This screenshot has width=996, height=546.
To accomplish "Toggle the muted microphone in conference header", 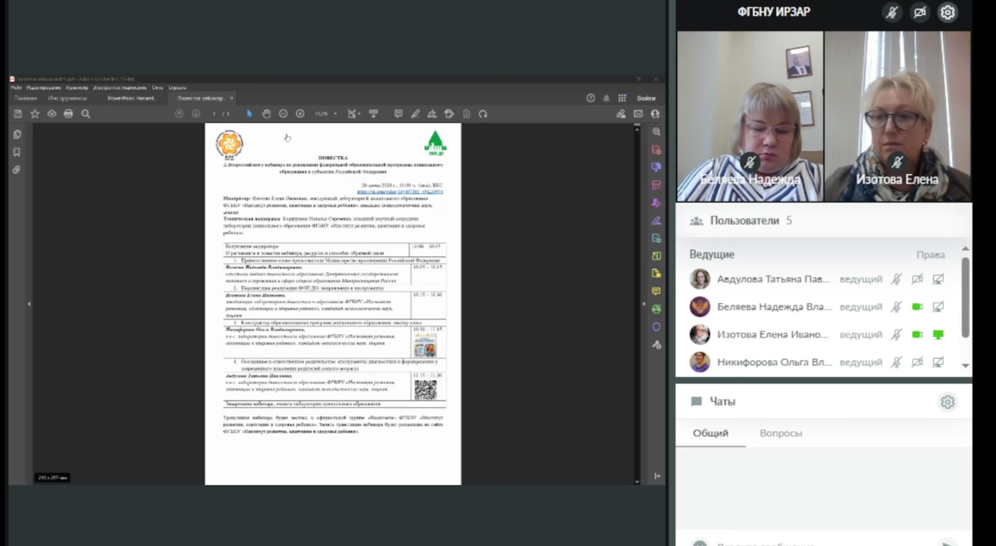I will (892, 12).
